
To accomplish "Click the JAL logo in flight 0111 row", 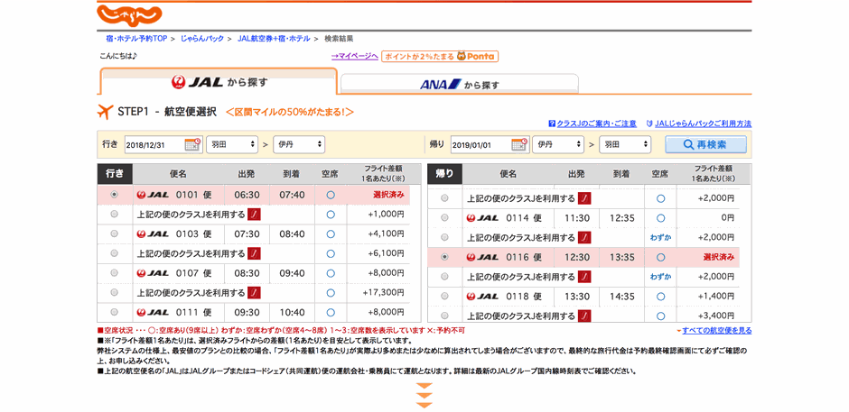I will (154, 312).
